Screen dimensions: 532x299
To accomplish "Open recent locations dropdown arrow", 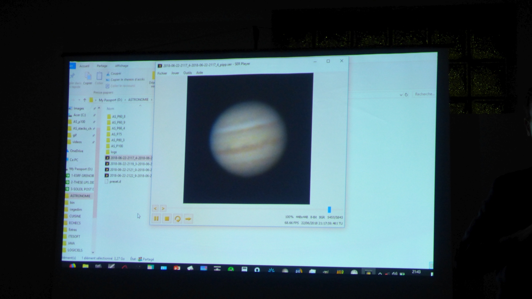I will 79,100.
